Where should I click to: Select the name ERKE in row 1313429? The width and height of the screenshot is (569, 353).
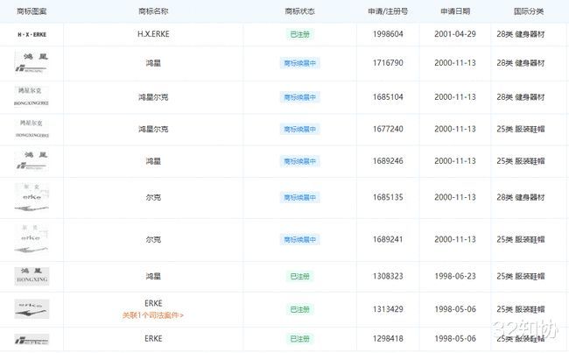click(153, 303)
